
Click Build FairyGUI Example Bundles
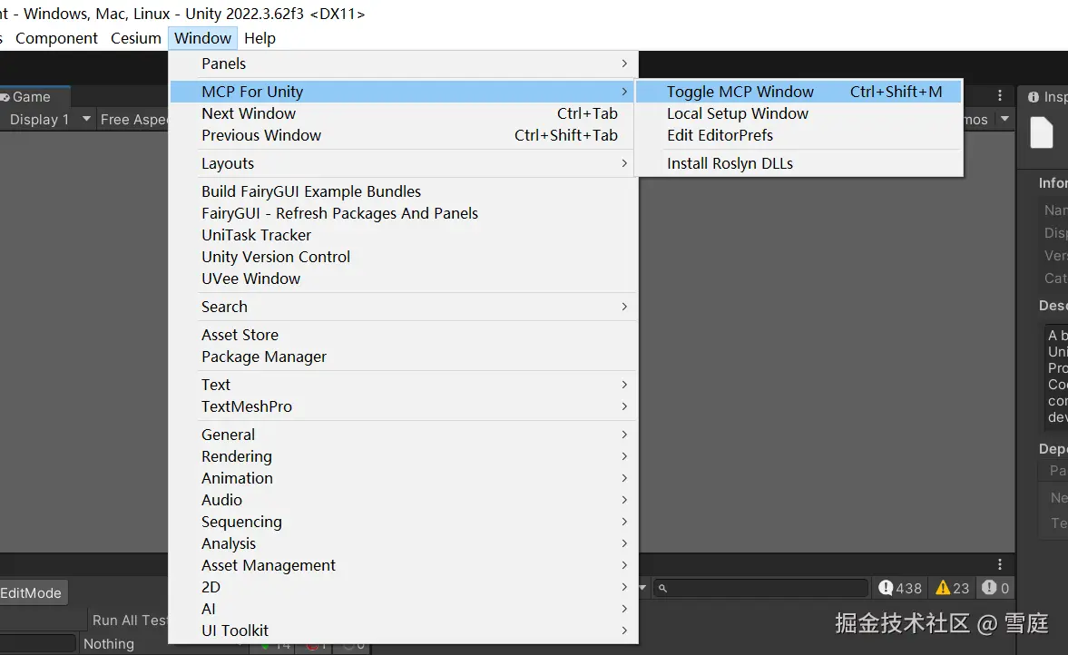403,191
